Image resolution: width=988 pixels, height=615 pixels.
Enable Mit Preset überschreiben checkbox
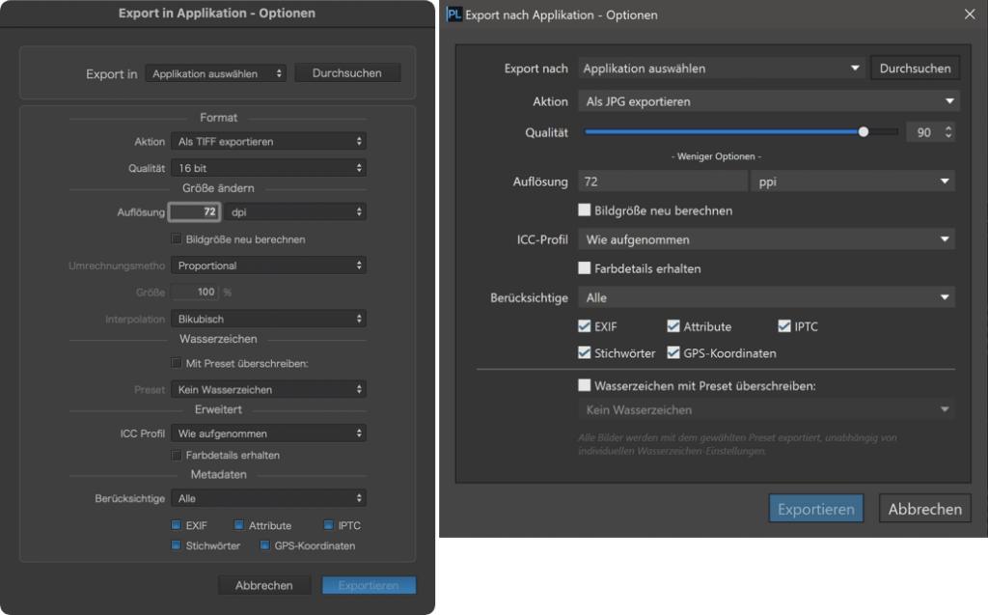177,363
